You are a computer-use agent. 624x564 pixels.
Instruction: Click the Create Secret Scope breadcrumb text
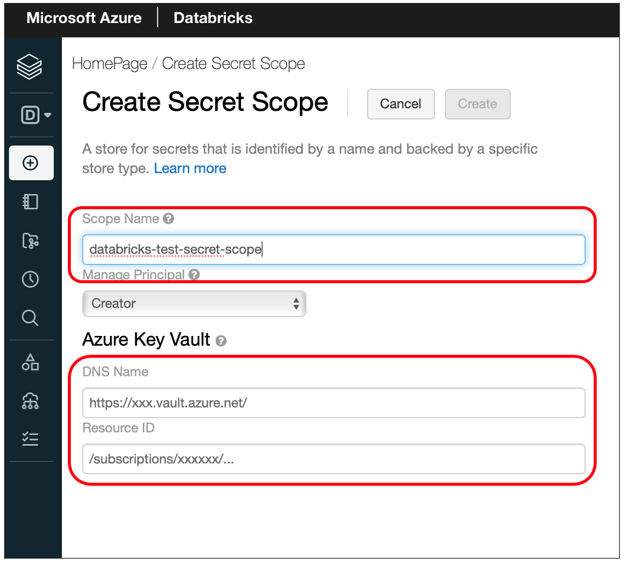point(234,64)
